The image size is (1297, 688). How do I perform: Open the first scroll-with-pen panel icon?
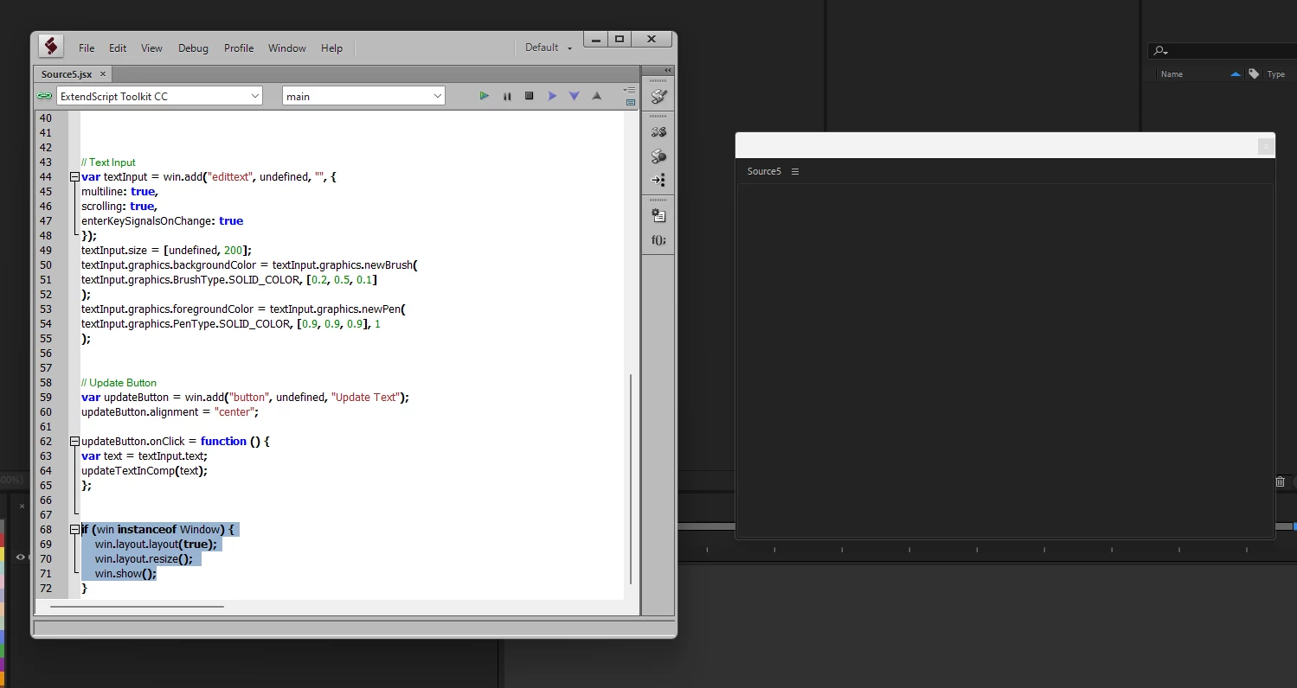658,97
